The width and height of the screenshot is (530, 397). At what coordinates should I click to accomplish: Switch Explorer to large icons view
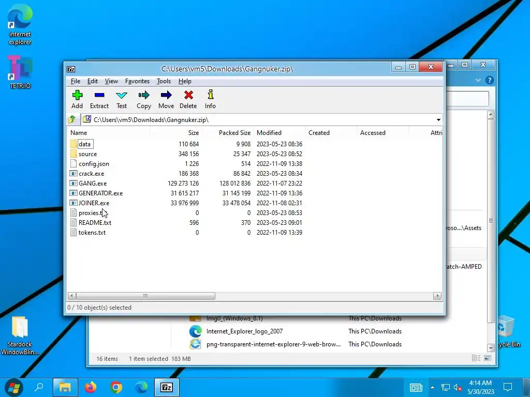[488, 358]
